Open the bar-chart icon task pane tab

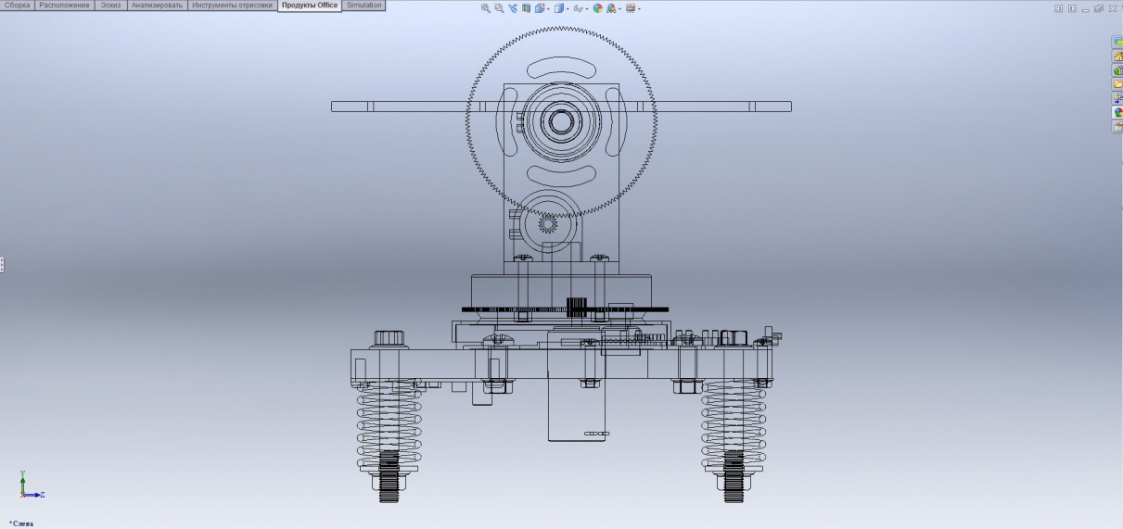[x=1117, y=70]
